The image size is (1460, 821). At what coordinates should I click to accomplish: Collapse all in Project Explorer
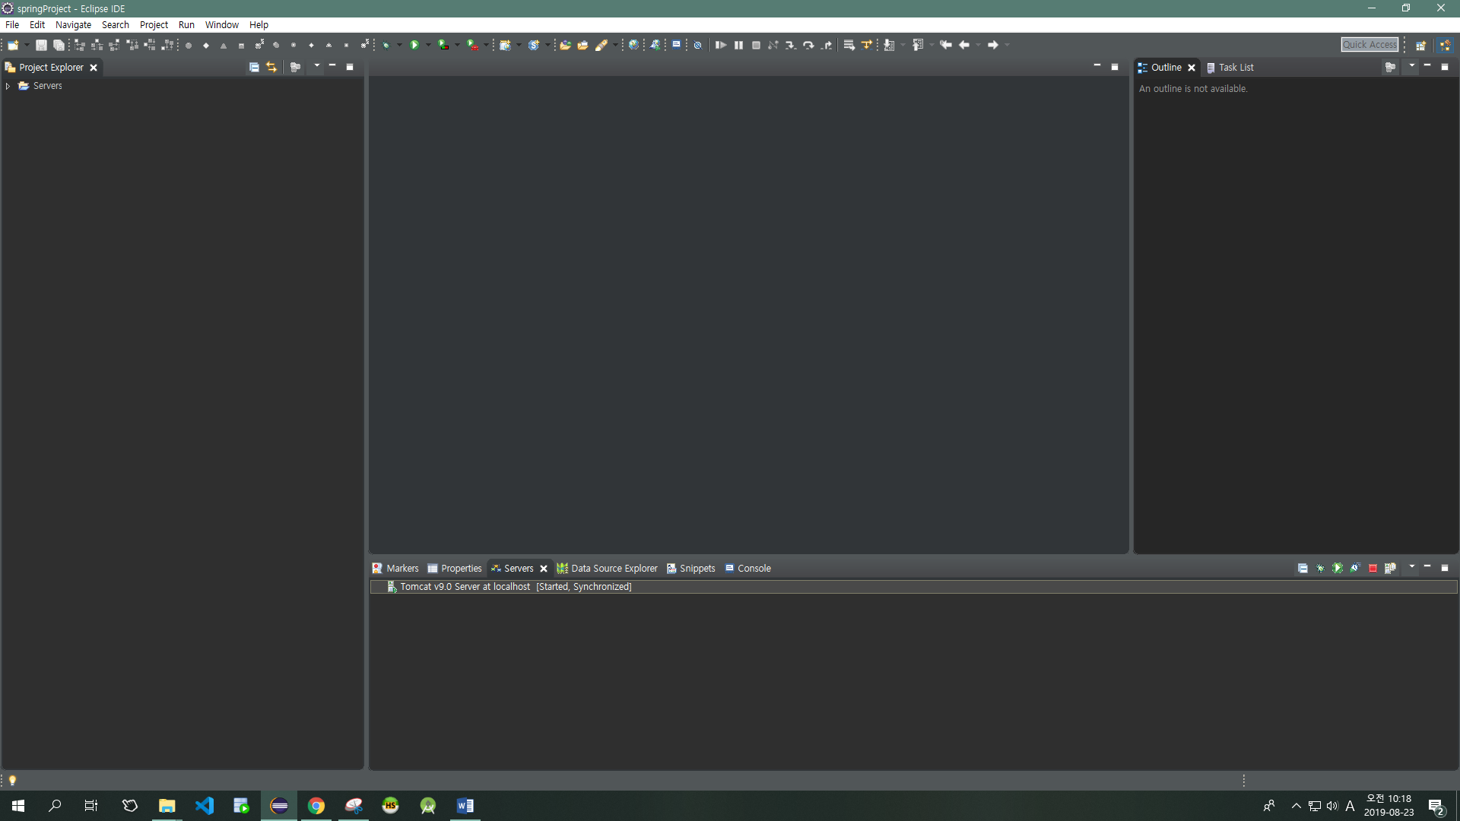coord(254,67)
